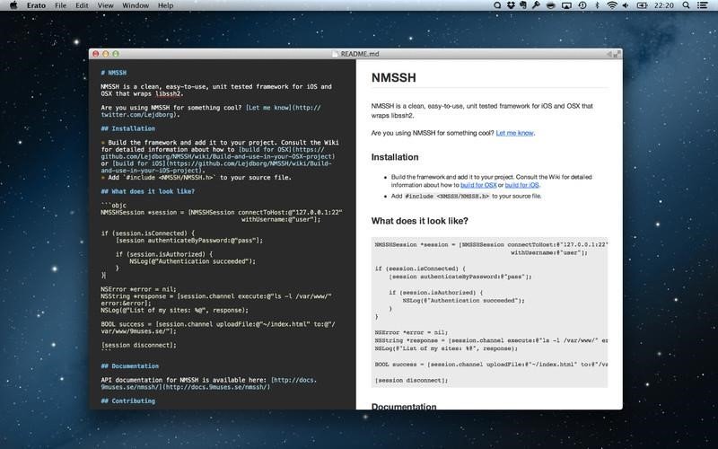Open the Erato application menu
The width and height of the screenshot is (718, 449).
coord(36,5)
